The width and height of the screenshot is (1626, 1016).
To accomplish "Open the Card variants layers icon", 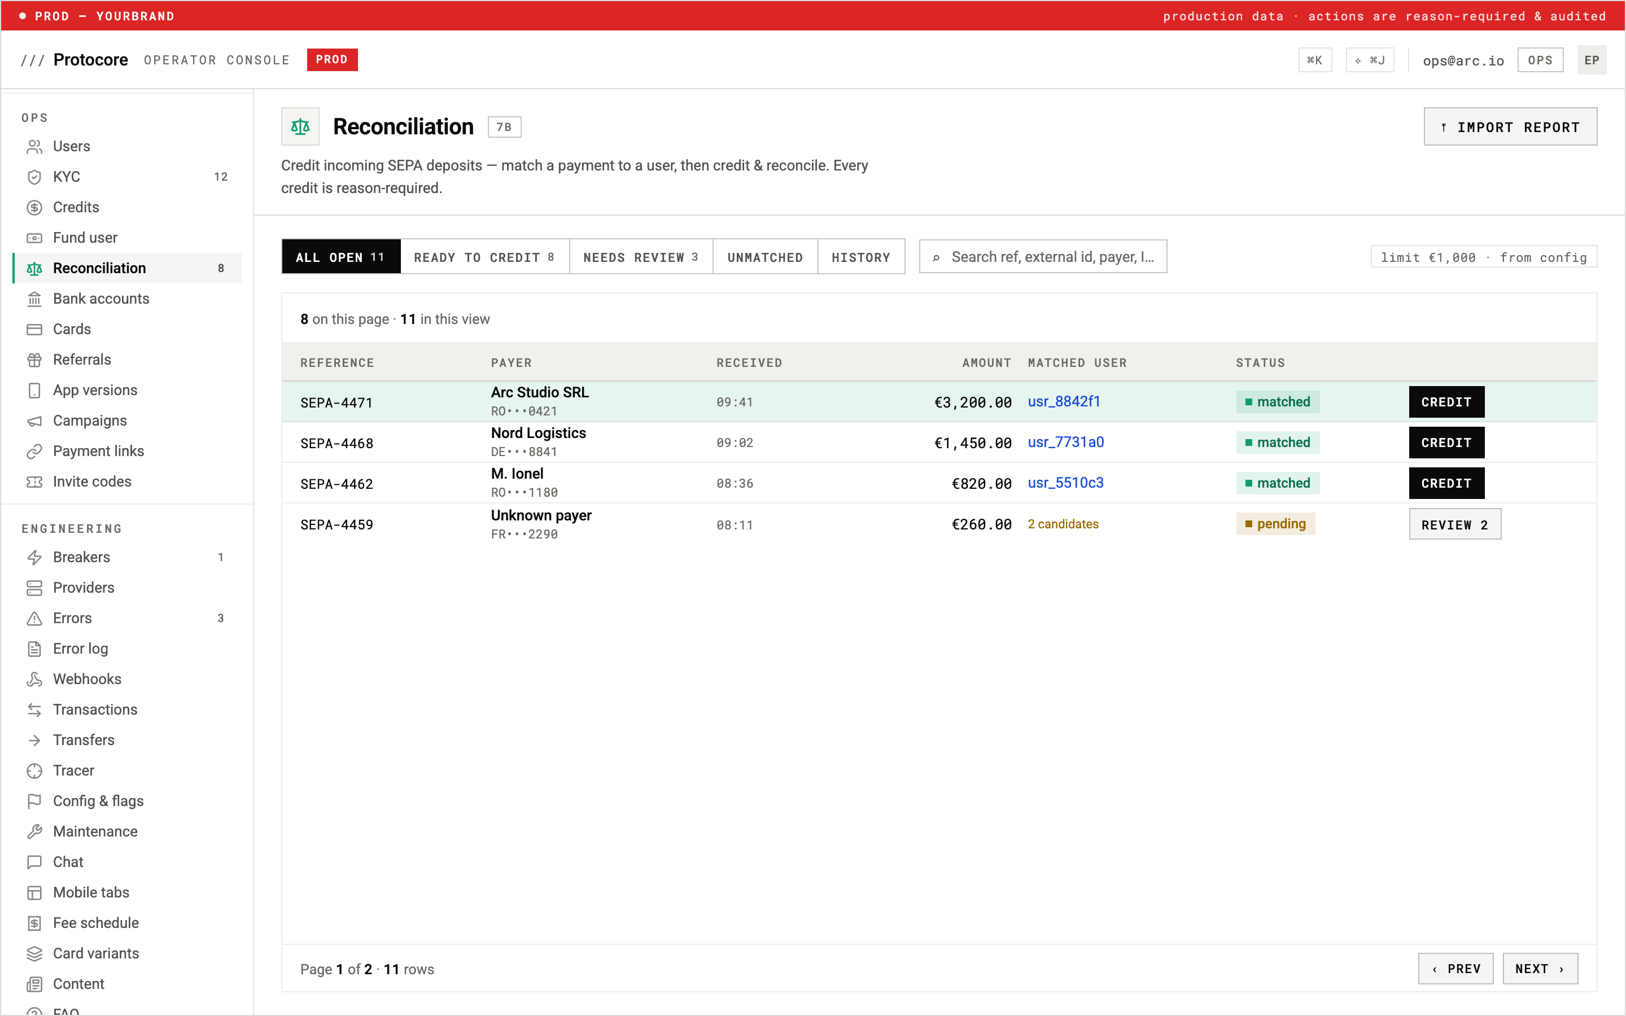I will tap(34, 953).
